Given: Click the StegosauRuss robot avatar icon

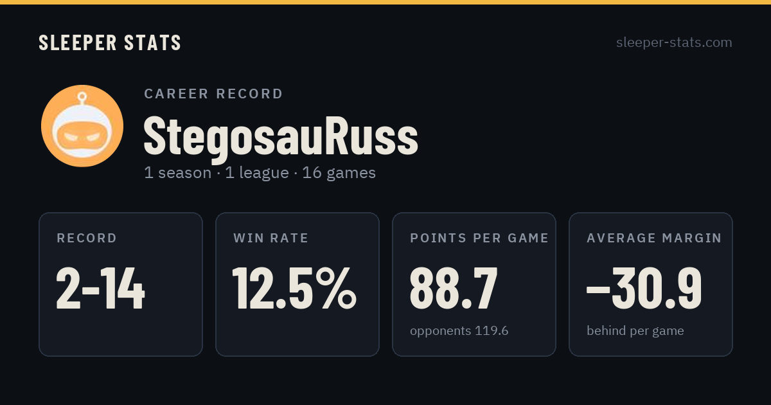Looking at the screenshot, I should click(82, 126).
